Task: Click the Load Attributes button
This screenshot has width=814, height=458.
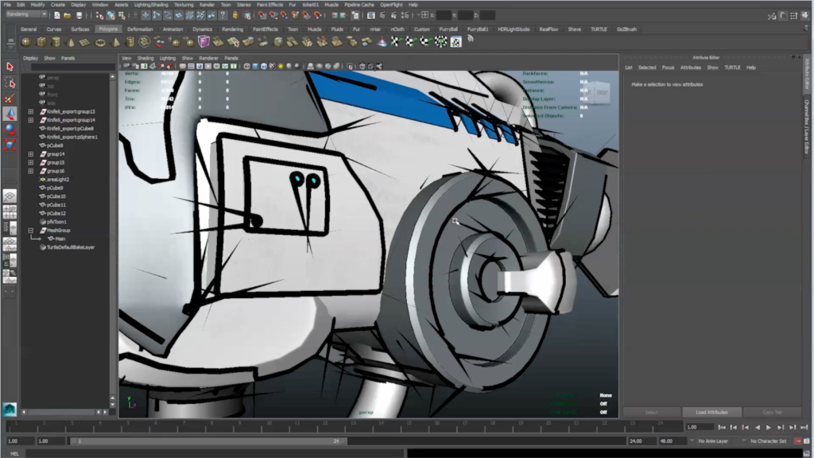Action: pyautogui.click(x=711, y=413)
